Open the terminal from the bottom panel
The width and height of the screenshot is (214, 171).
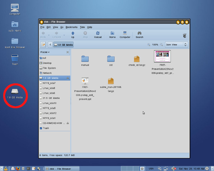click(x=28, y=169)
